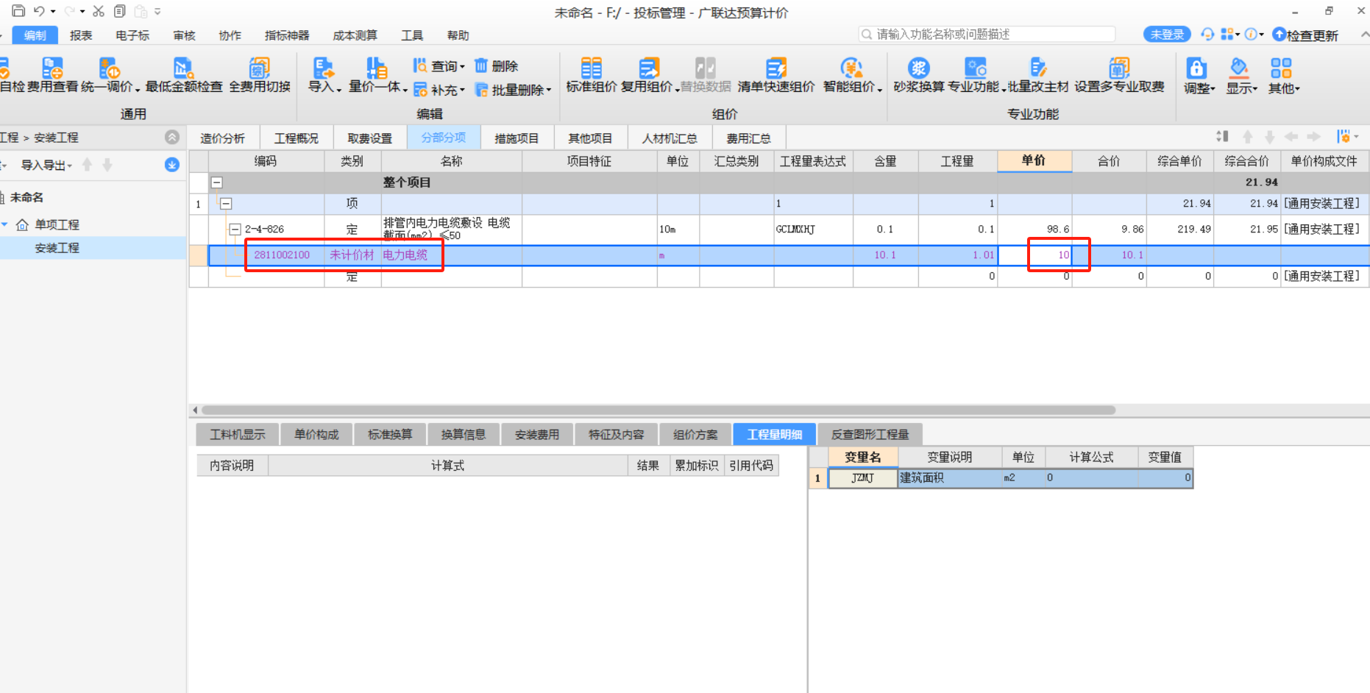Click the 单价 column header

1034,161
